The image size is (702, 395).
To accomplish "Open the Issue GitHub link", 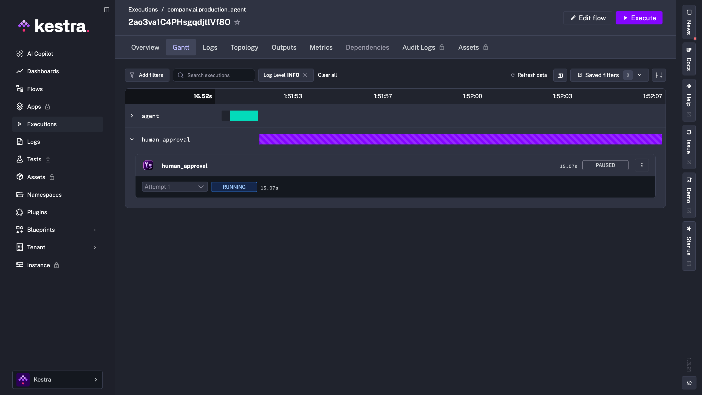I will pos(689,147).
